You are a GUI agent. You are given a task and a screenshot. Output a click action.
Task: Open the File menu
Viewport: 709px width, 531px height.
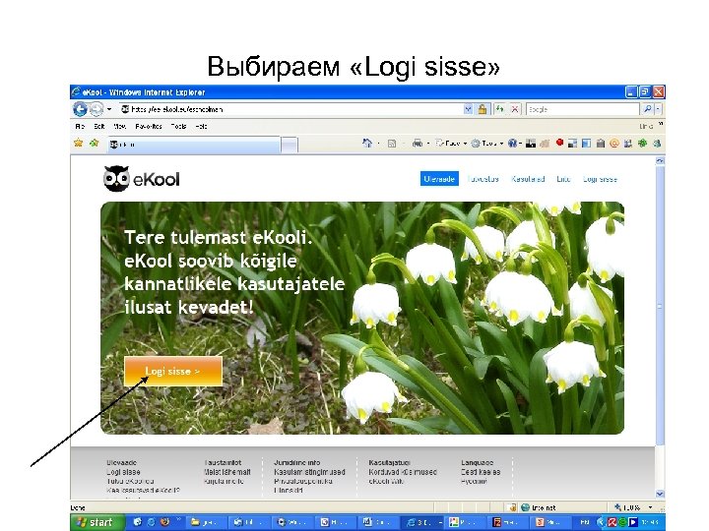80,127
